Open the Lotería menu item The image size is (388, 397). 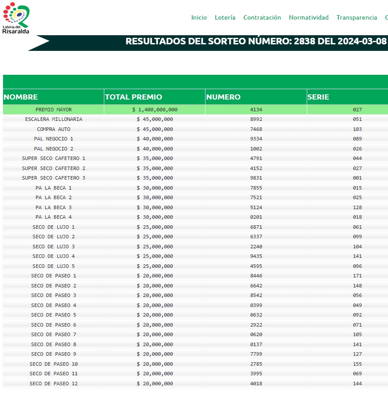pyautogui.click(x=225, y=17)
